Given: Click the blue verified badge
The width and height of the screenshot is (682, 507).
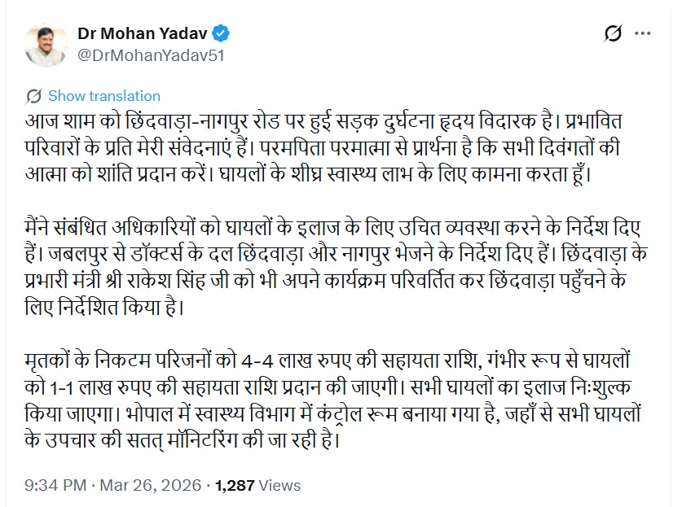Looking at the screenshot, I should coord(221,34).
